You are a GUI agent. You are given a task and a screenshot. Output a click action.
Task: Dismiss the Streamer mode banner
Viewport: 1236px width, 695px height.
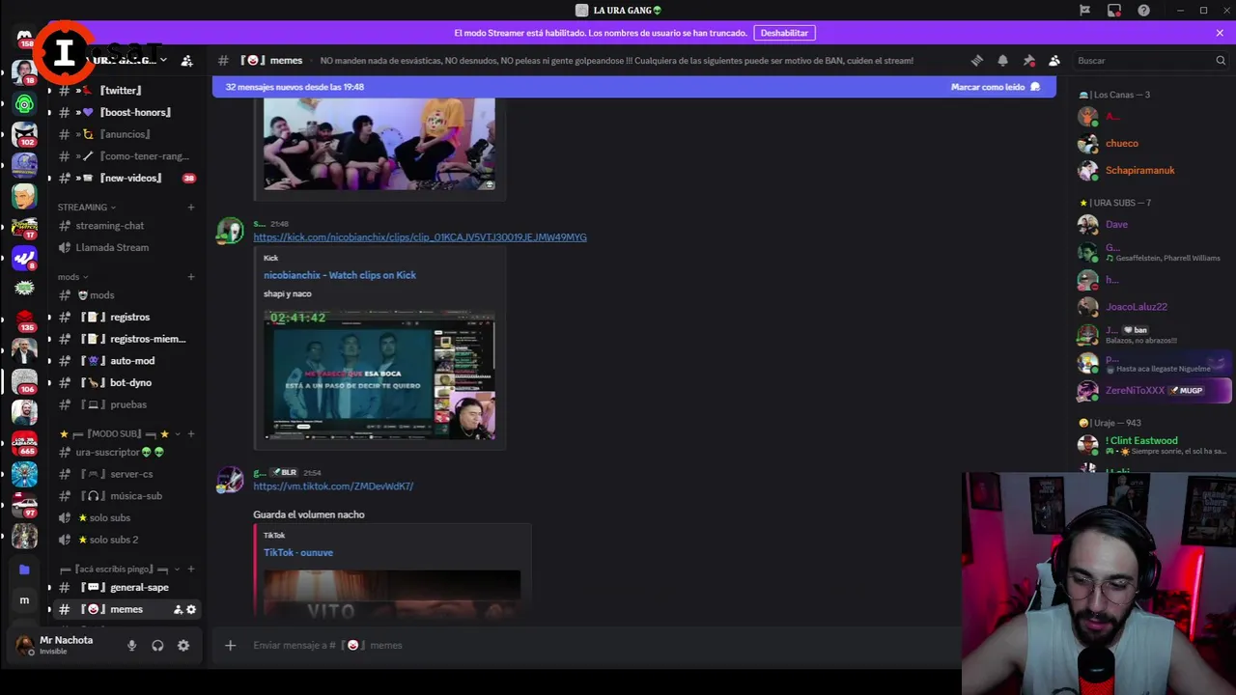tap(1220, 33)
